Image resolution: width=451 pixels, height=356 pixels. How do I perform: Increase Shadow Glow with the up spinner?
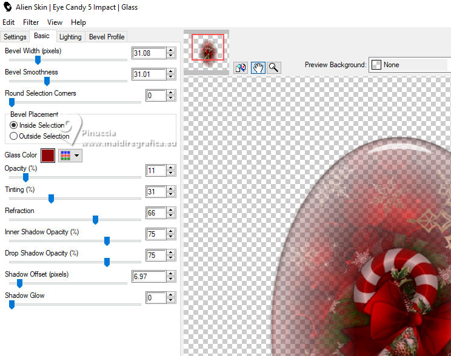tap(171, 295)
